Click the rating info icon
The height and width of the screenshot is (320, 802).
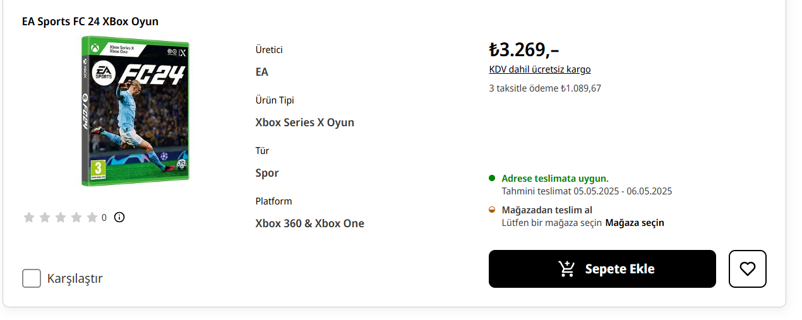[119, 217]
